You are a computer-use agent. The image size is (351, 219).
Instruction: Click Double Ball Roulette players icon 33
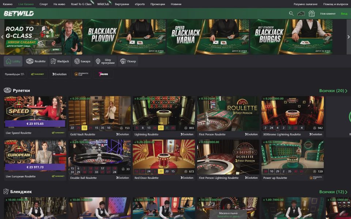[x=123, y=169]
